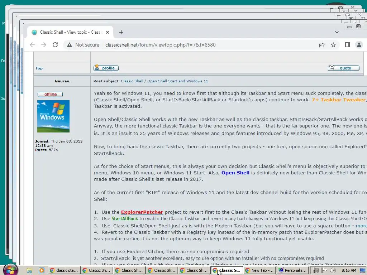The width and height of the screenshot is (367, 275).
Task: Open the clock showing 8:16 AM
Action: click(349, 270)
